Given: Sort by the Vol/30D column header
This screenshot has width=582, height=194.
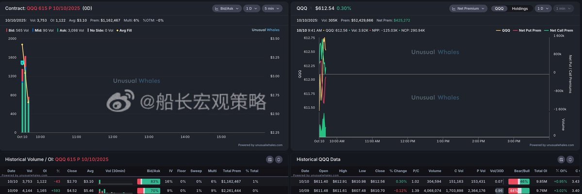Looking at the screenshot, I should tap(497, 171).
